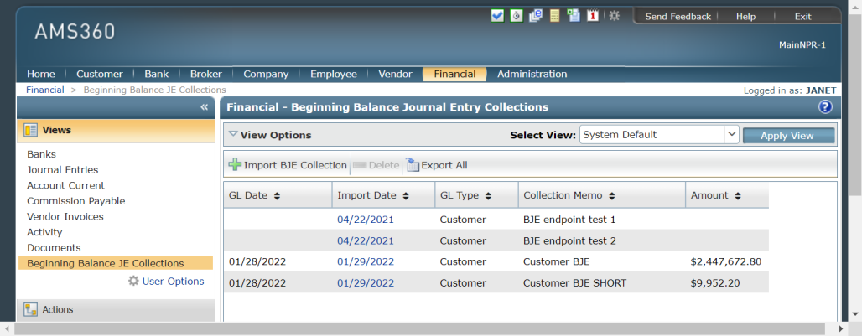This screenshot has width=862, height=336.
Task: Click the Delete minus icon
Action: coord(360,165)
